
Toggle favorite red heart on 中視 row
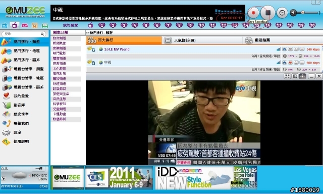290,62
